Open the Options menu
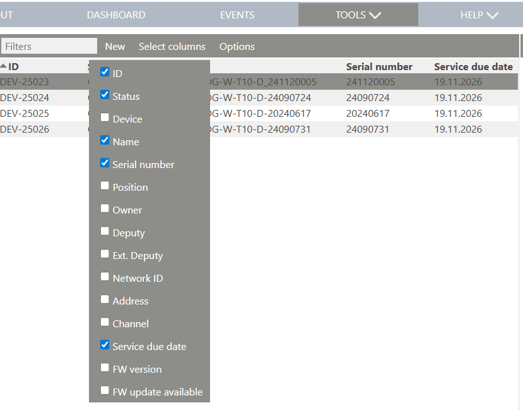523x410 pixels. 237,46
